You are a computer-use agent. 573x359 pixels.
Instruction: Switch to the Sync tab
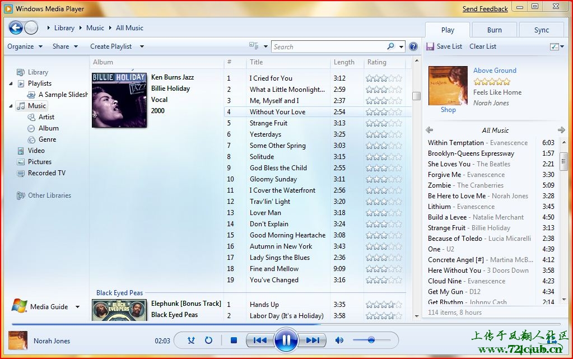542,30
